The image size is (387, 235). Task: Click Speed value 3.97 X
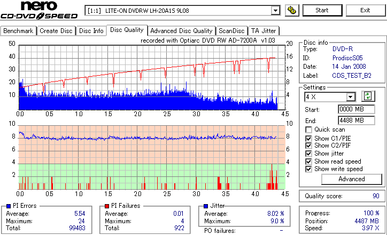pos(371,228)
